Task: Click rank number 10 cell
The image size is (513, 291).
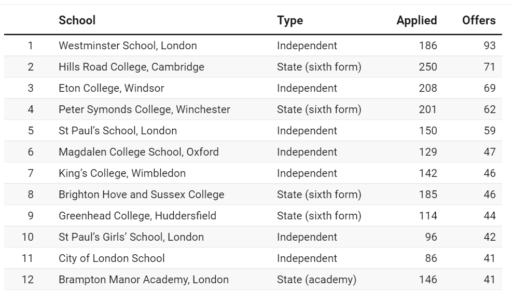Action: [x=28, y=237]
